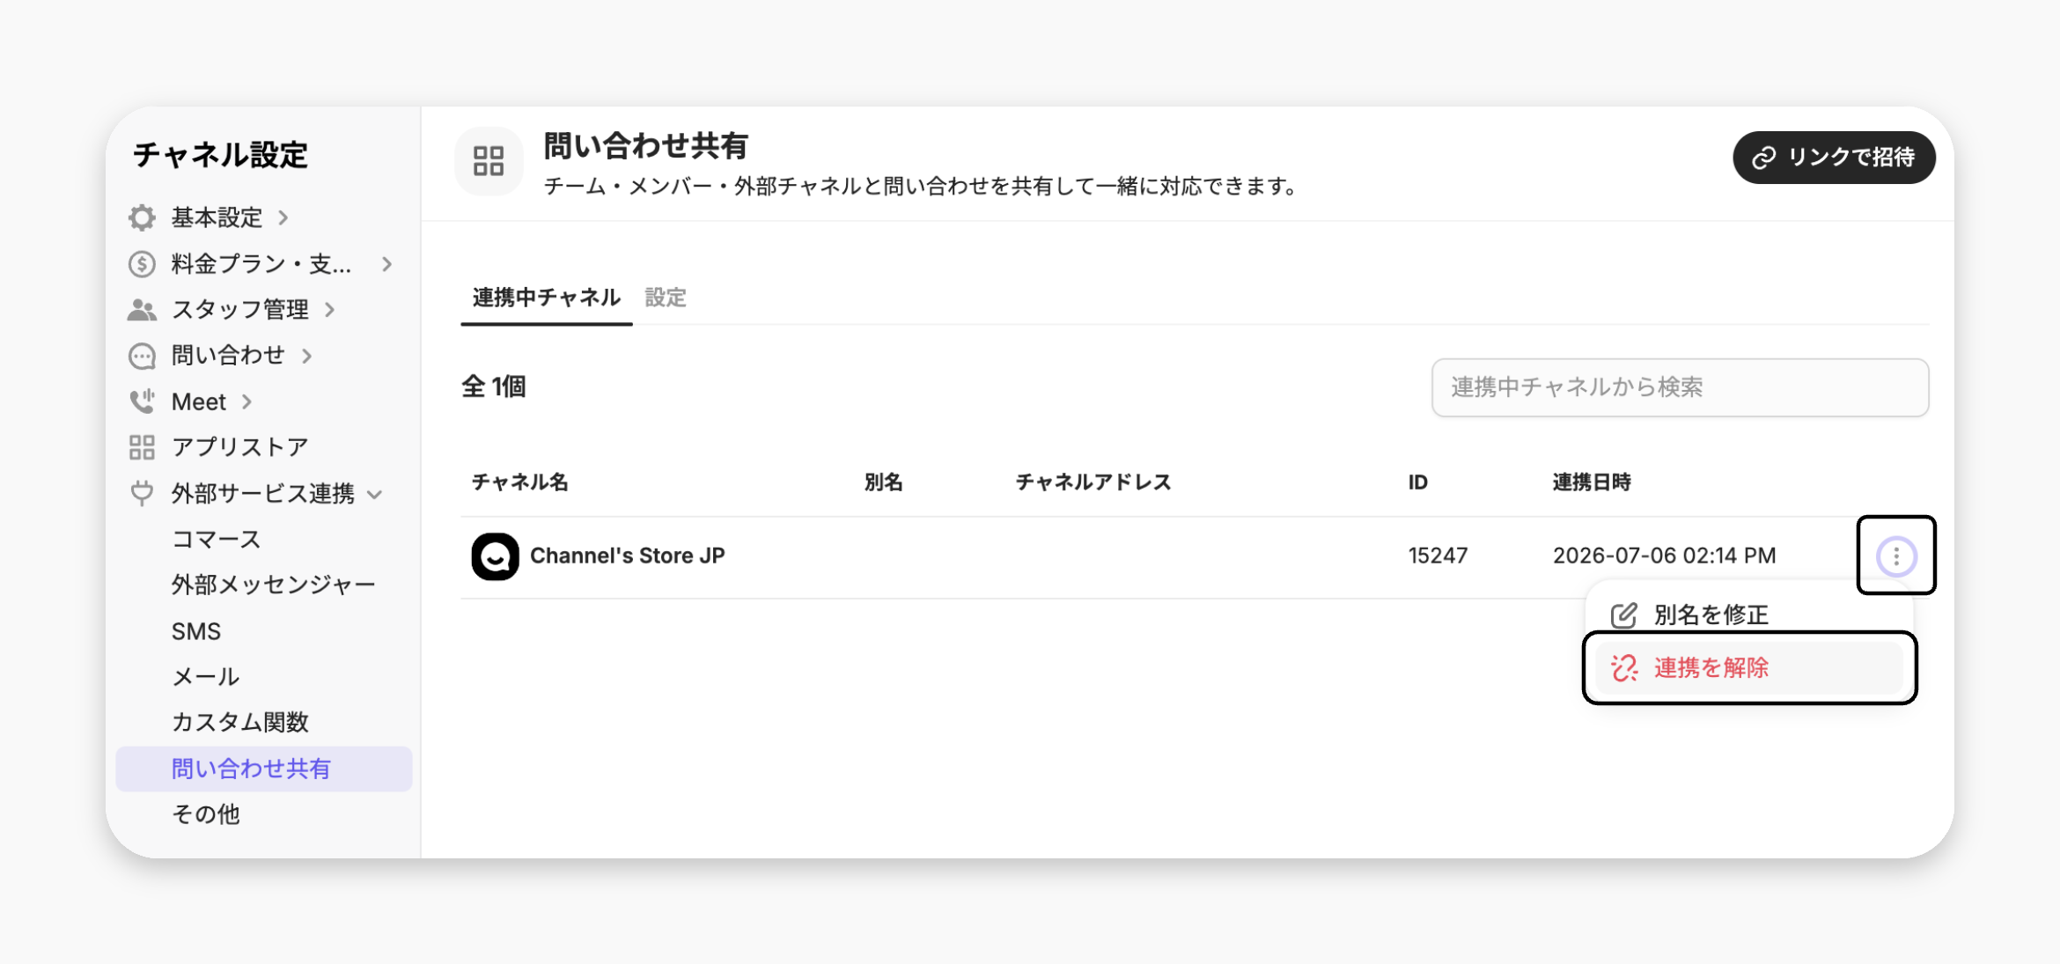Expand the スタッフ管理 chevron
The width and height of the screenshot is (2060, 964).
tap(330, 309)
